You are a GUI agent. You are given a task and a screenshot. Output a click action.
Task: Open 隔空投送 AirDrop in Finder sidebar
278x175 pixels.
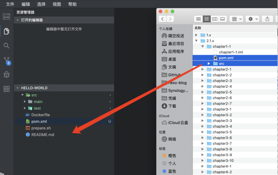coord(173,36)
